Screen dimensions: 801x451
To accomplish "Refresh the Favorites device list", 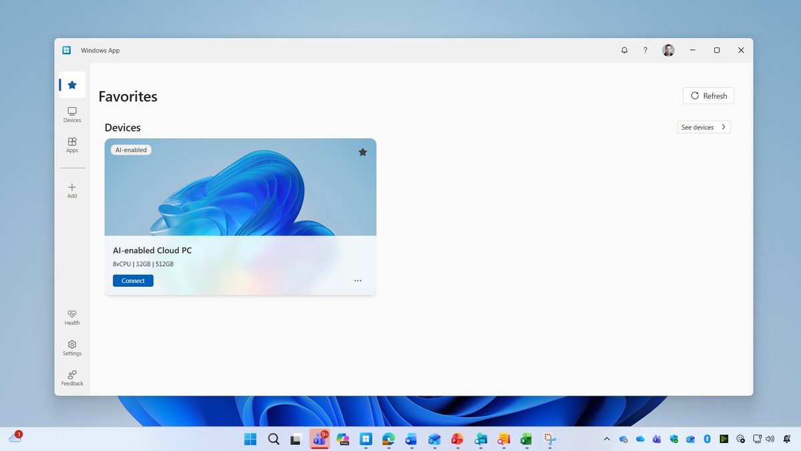I will click(708, 95).
